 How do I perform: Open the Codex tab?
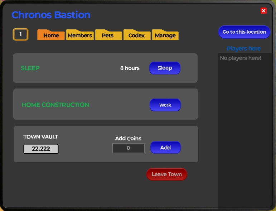pyautogui.click(x=137, y=35)
